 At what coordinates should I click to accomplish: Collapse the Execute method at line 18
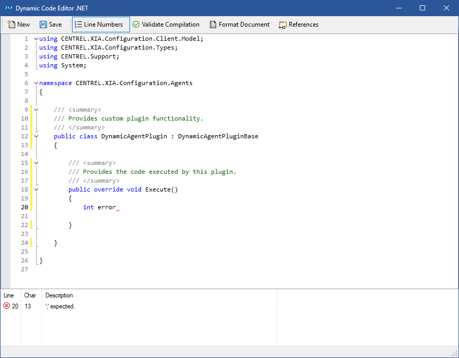point(36,189)
